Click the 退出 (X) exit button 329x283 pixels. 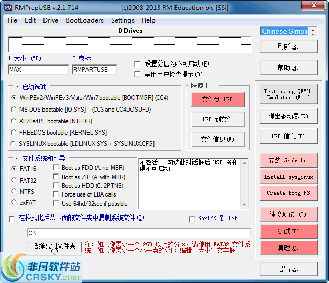pos(289,269)
